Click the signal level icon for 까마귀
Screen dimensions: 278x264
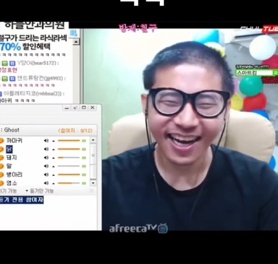tap(84, 141)
